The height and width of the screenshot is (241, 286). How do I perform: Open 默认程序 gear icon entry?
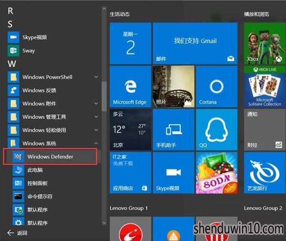18,221
